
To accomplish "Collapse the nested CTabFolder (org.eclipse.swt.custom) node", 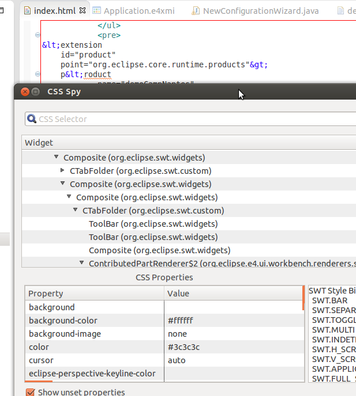I will click(75, 210).
